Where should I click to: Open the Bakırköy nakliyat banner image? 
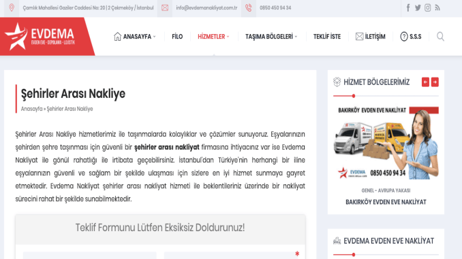(386, 143)
